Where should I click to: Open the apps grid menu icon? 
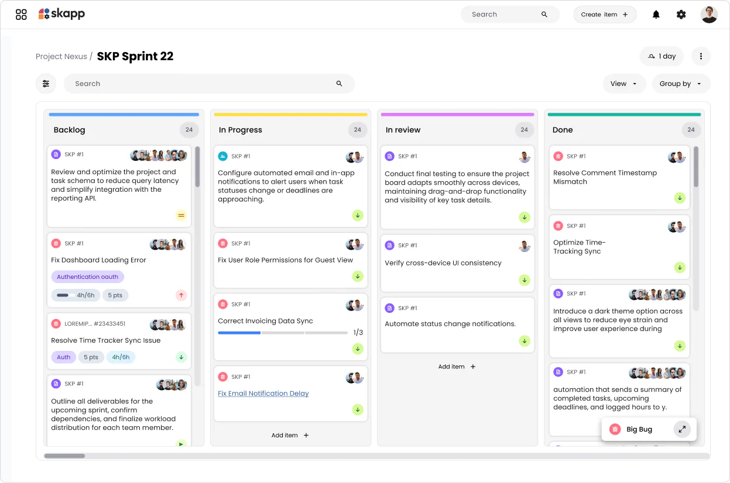(21, 15)
